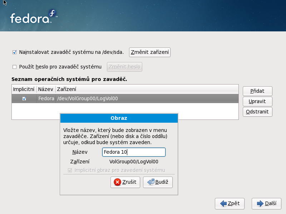
Task: Click the greyed Změnit heslo button
Action: pyautogui.click(x=124, y=67)
